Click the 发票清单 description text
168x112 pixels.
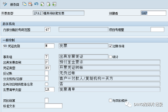coord(67,89)
